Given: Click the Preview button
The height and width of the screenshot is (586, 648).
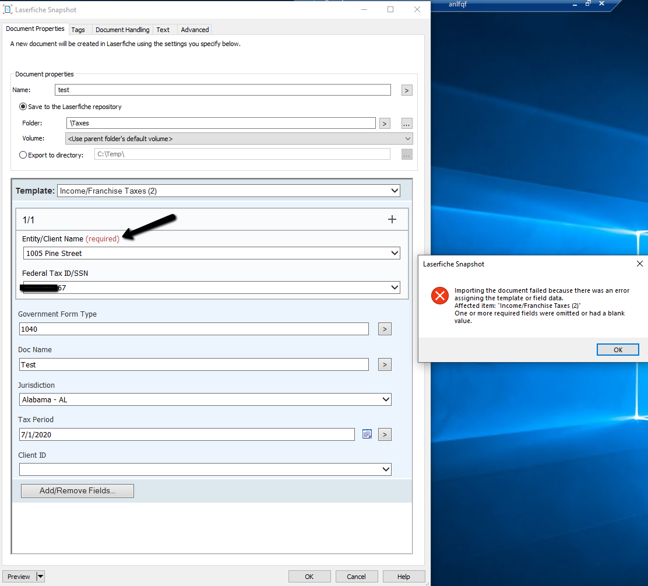Looking at the screenshot, I should pos(19,577).
